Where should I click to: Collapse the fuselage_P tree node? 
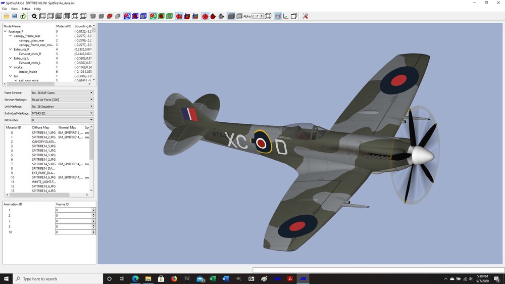5,31
